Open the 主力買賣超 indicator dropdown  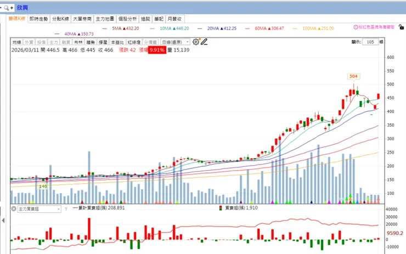39,209
